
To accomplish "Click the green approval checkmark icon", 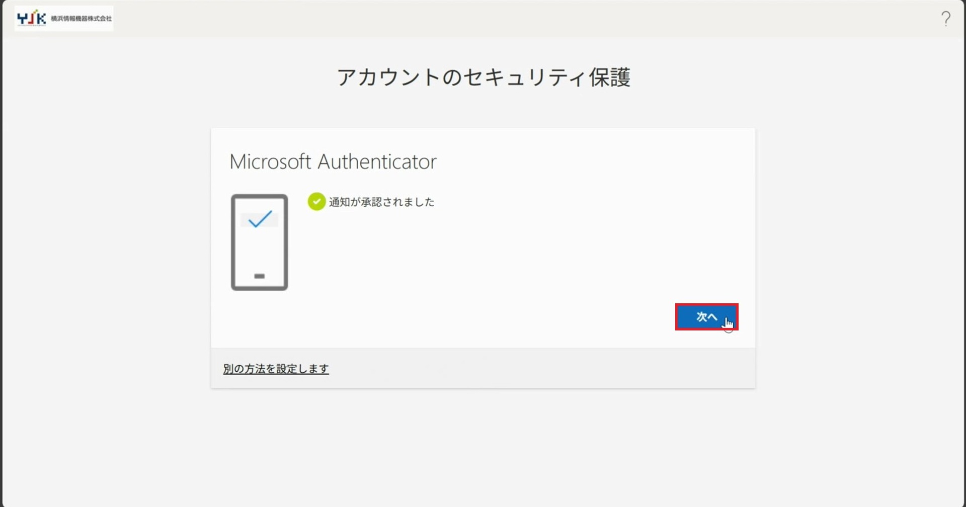I will [x=316, y=202].
